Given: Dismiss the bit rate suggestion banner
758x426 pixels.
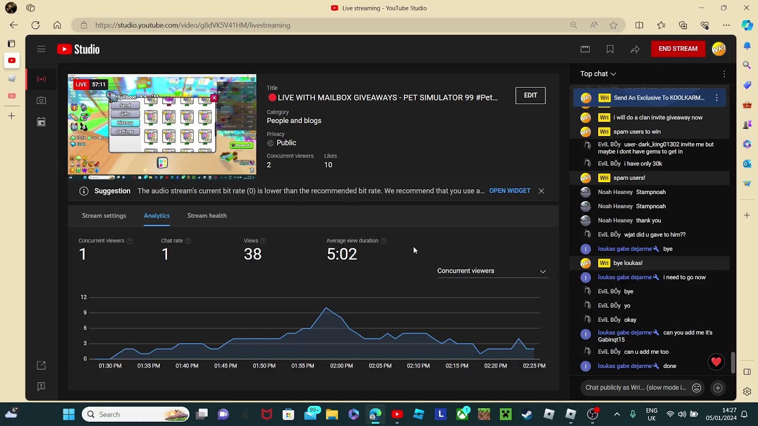Looking at the screenshot, I should 541,191.
